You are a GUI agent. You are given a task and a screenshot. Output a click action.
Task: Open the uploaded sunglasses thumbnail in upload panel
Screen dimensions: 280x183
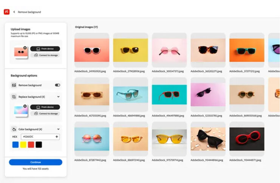click(x=21, y=53)
